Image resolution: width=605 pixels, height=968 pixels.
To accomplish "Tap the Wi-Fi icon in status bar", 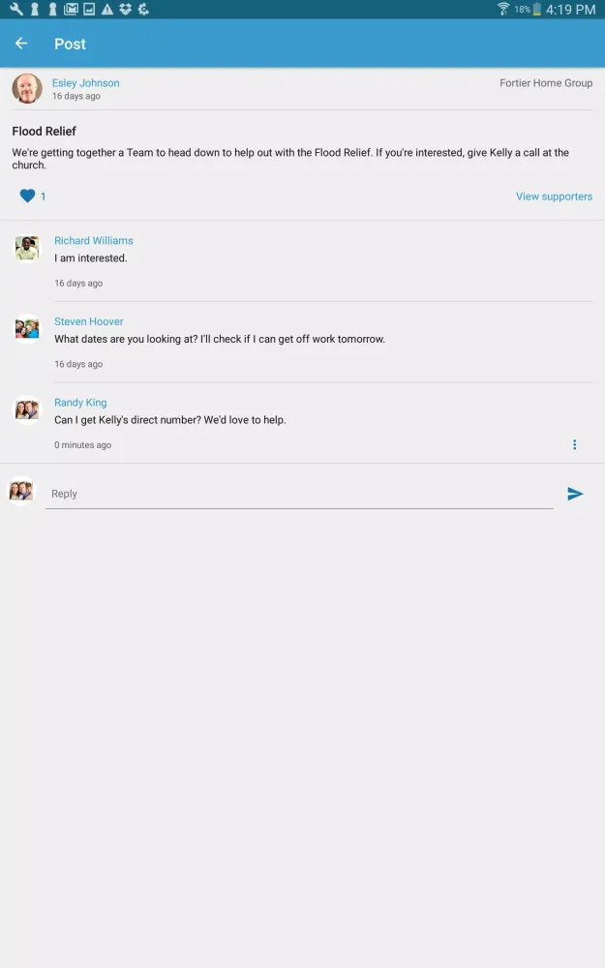I will click(503, 9).
